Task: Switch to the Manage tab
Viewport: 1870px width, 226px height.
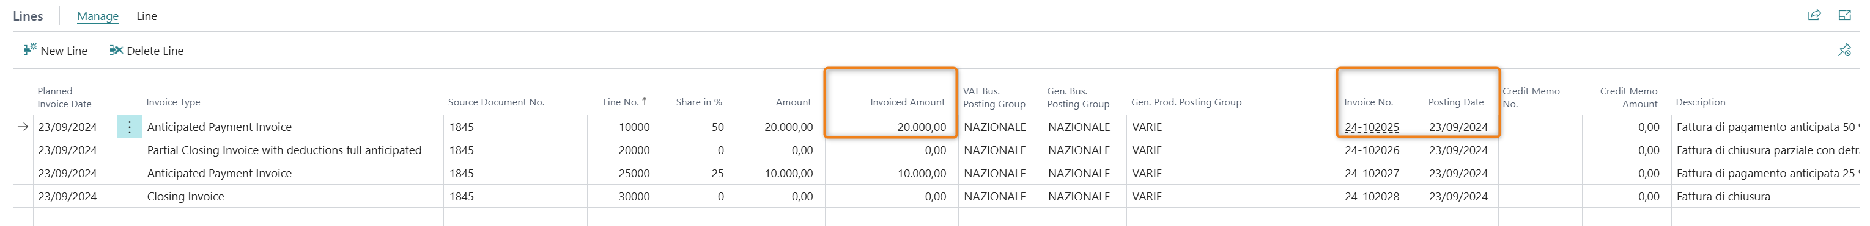Action: pyautogui.click(x=98, y=16)
